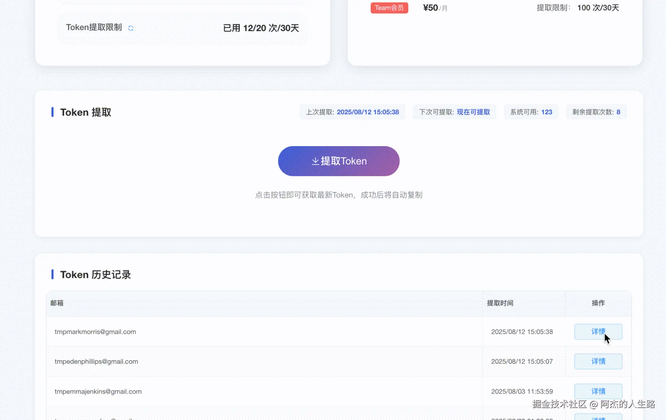Screen dimensions: 666x420
Task: View 详情 for tmpedenphillips@gmail.com
Action: click(x=598, y=361)
